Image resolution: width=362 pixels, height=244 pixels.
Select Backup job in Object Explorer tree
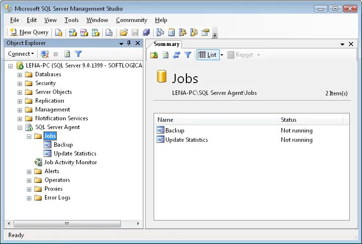pos(63,145)
